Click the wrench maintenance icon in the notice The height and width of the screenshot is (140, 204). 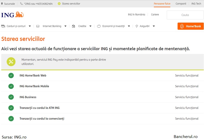11,62
